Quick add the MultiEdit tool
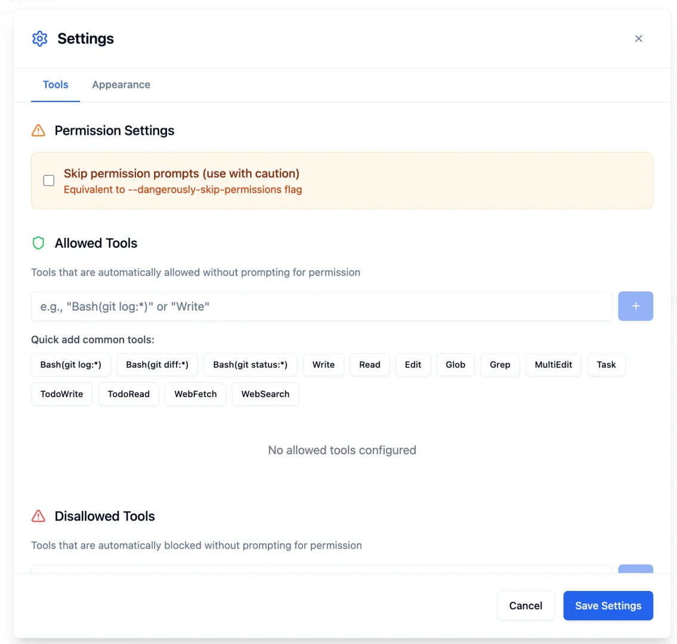The height and width of the screenshot is (644, 677). click(x=553, y=365)
